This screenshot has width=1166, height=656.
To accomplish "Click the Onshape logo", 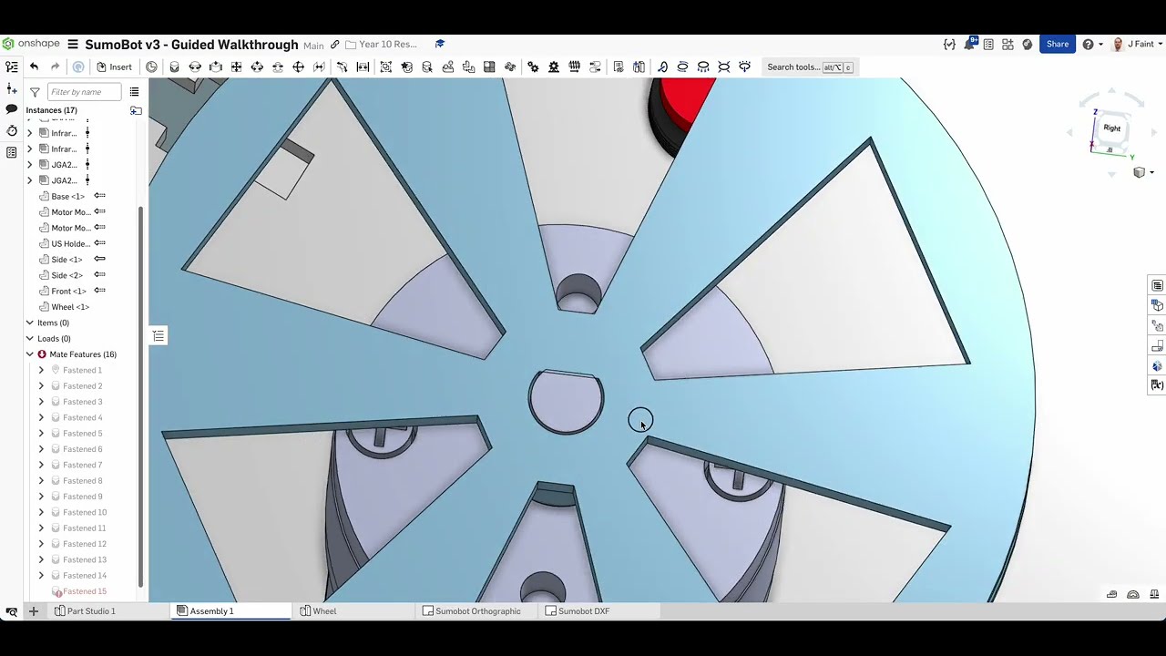I will tap(32, 44).
